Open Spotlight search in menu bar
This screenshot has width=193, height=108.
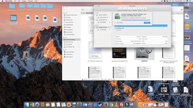[184, 1]
